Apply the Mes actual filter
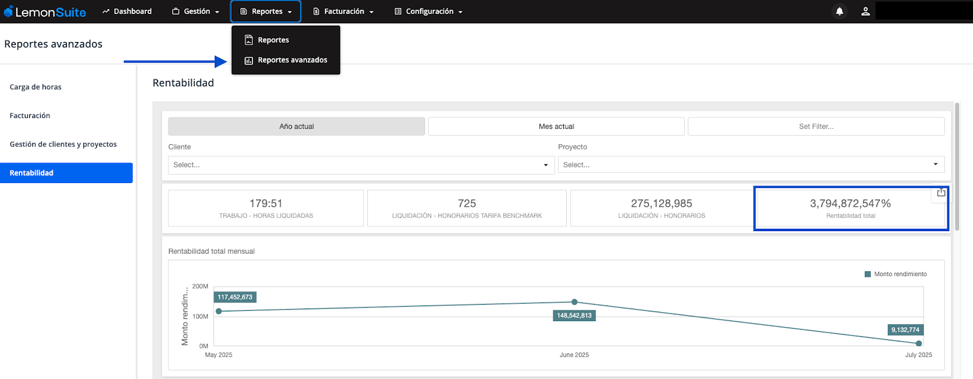 [x=556, y=127]
